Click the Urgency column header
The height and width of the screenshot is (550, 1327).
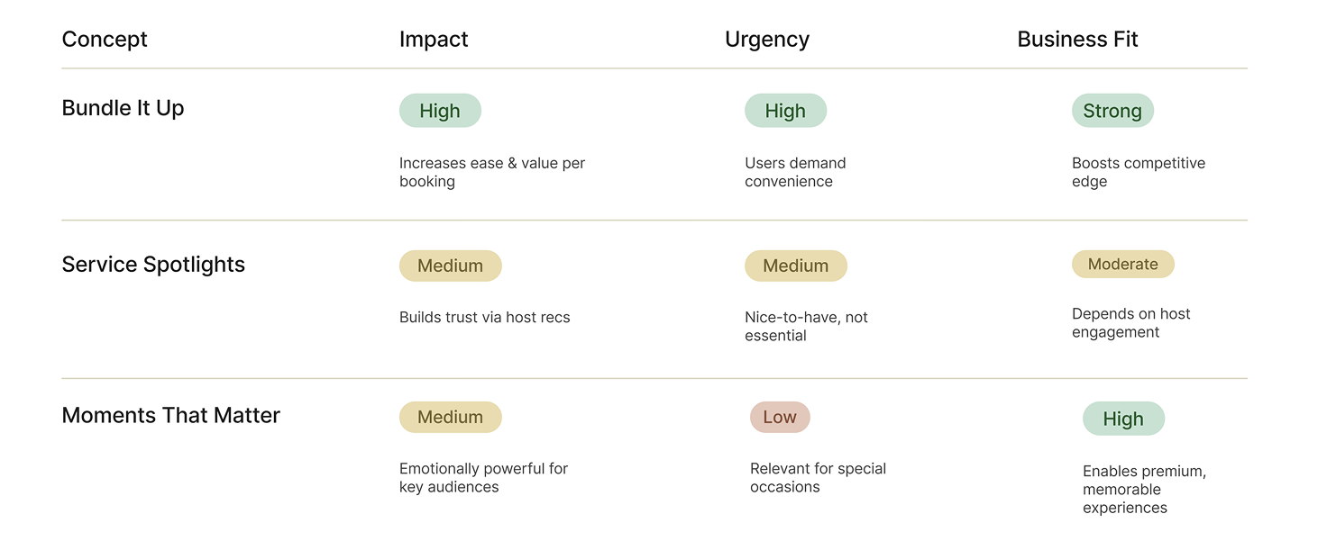(766, 40)
